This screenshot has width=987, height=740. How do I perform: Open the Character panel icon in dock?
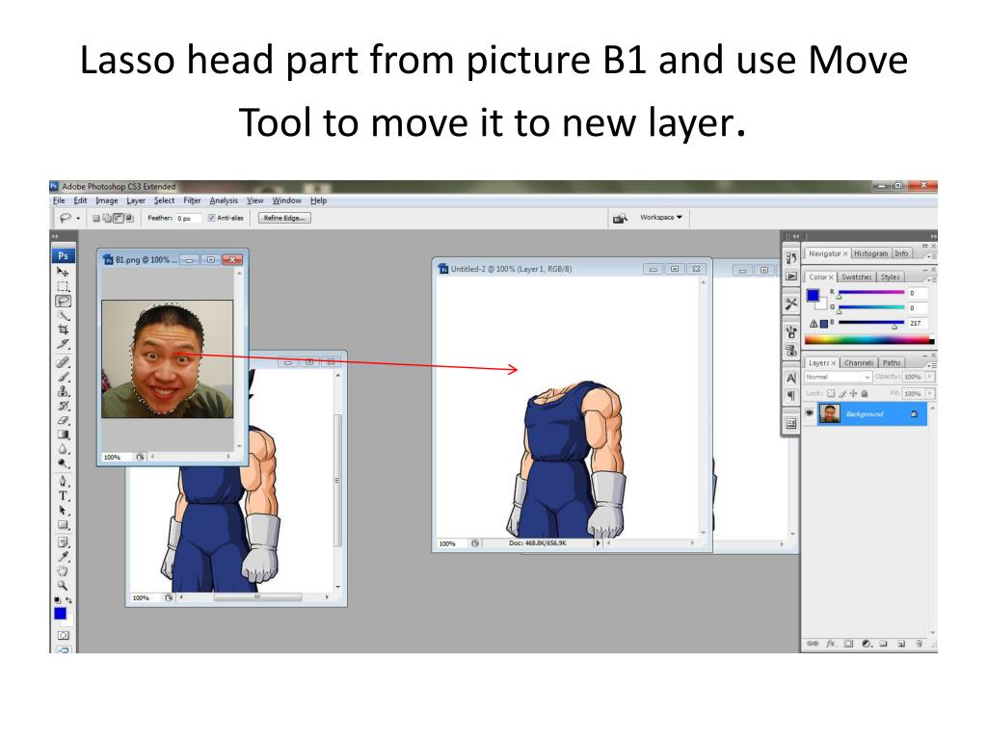click(x=791, y=378)
